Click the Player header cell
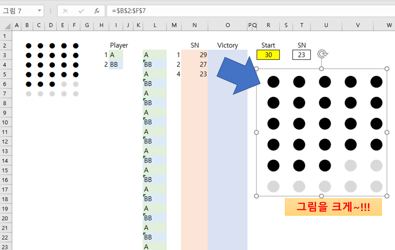 119,45
